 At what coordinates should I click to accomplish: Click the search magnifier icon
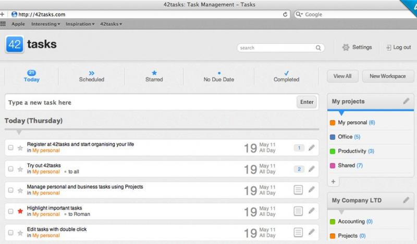(x=318, y=48)
